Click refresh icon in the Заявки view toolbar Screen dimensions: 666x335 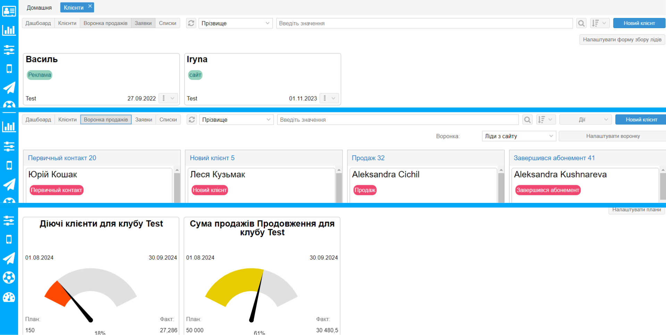[x=191, y=23]
